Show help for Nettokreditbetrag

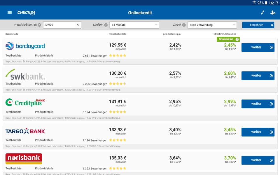(x=39, y=25)
